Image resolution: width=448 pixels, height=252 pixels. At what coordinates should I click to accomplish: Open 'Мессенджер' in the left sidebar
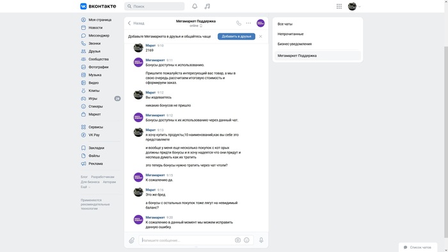point(99,36)
